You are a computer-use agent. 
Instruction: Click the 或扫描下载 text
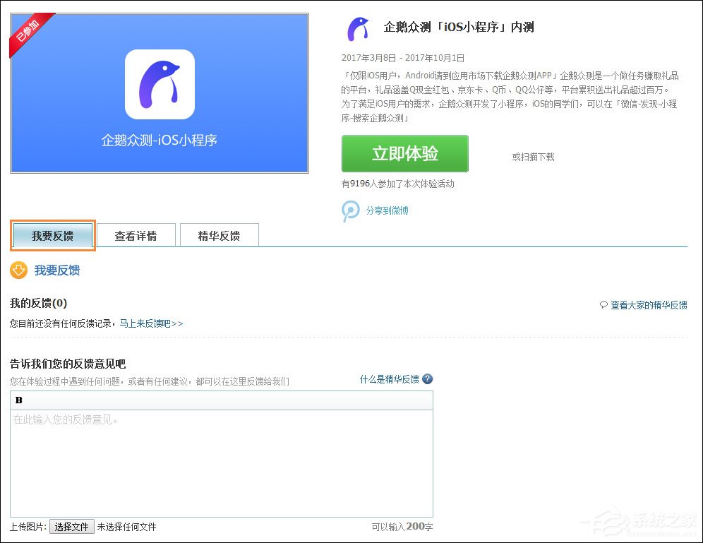click(x=531, y=157)
